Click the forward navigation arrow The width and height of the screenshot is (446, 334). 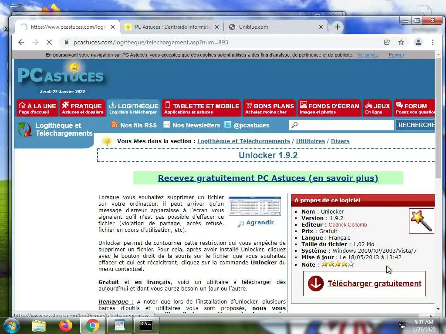(35, 42)
